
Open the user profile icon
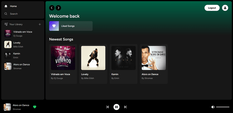[225, 8]
